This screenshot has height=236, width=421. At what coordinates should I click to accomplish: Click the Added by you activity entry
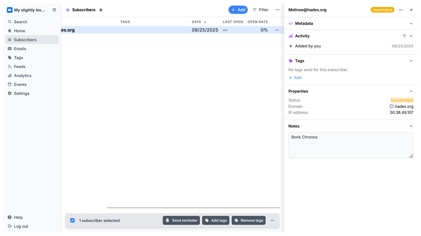351,46
